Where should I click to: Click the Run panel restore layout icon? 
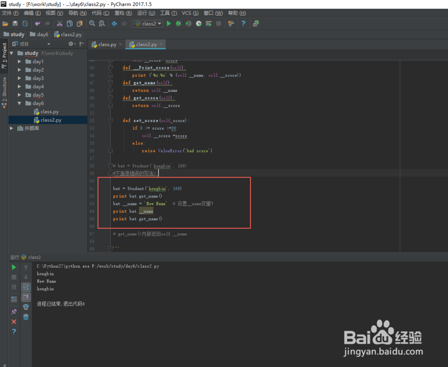tap(14, 299)
